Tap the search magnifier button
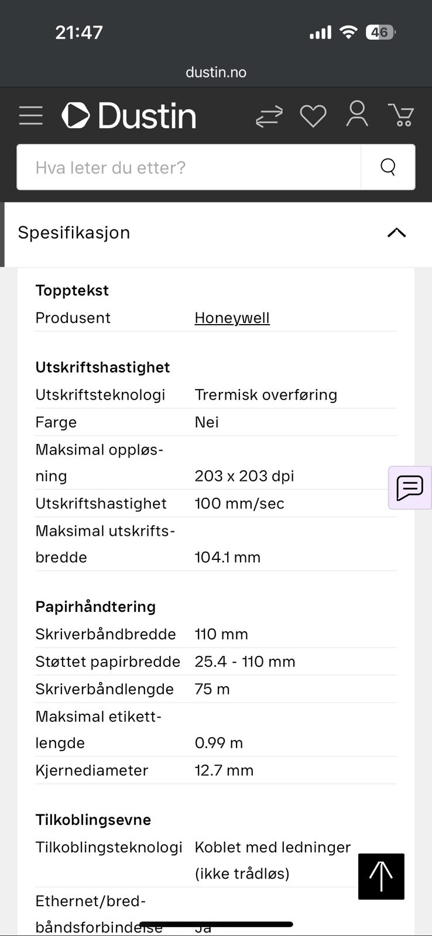Image resolution: width=432 pixels, height=936 pixels. [388, 167]
